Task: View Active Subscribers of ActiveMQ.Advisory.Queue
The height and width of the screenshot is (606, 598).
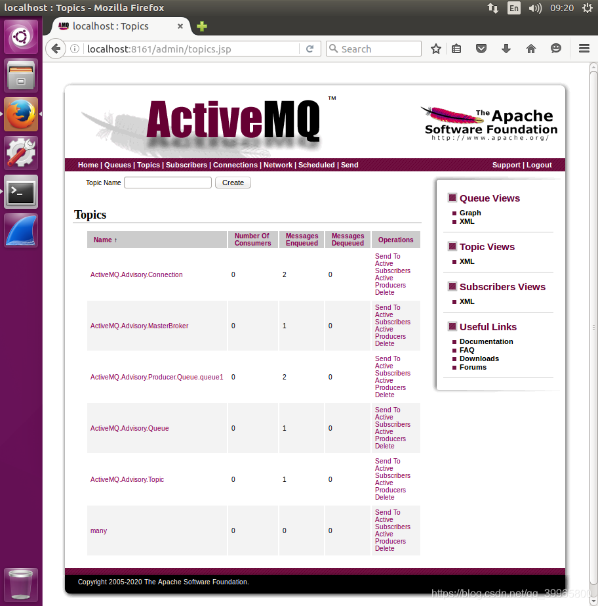Action: tap(393, 421)
